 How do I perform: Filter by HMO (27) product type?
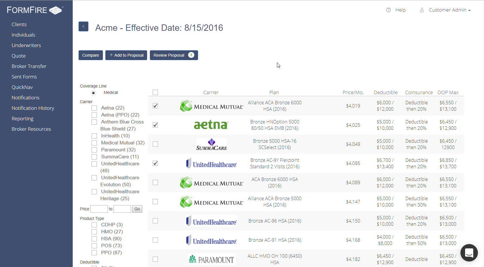click(x=94, y=232)
